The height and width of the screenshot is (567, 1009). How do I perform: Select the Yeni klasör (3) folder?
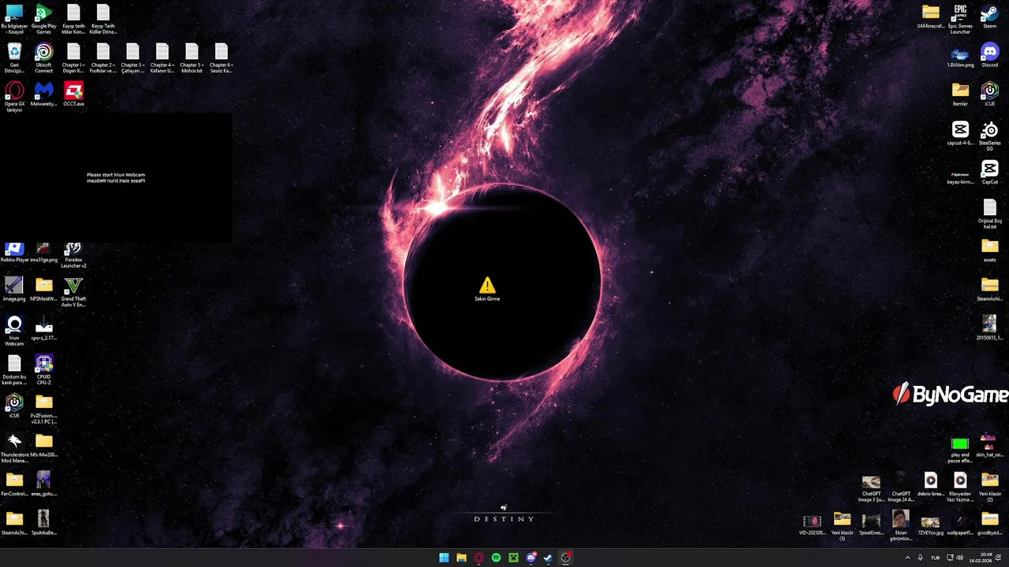[x=842, y=520]
